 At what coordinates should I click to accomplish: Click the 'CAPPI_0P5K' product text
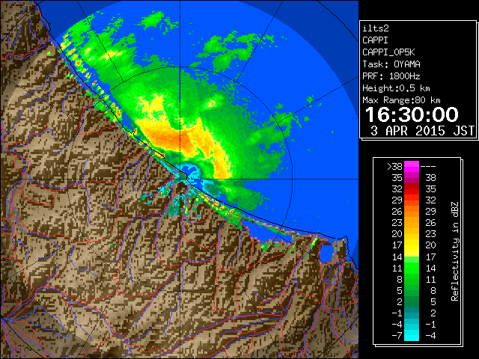(388, 52)
